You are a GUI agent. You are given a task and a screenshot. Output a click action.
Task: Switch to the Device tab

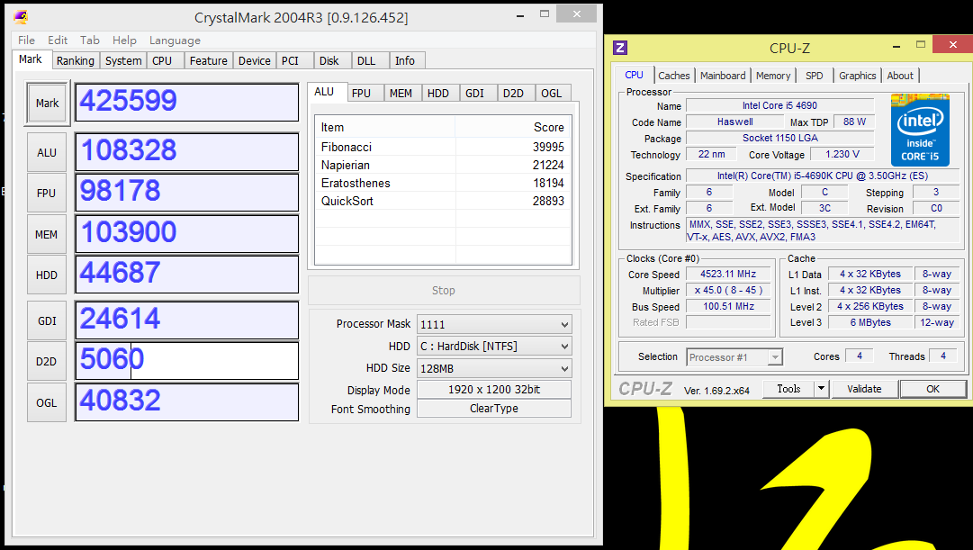pyautogui.click(x=255, y=61)
